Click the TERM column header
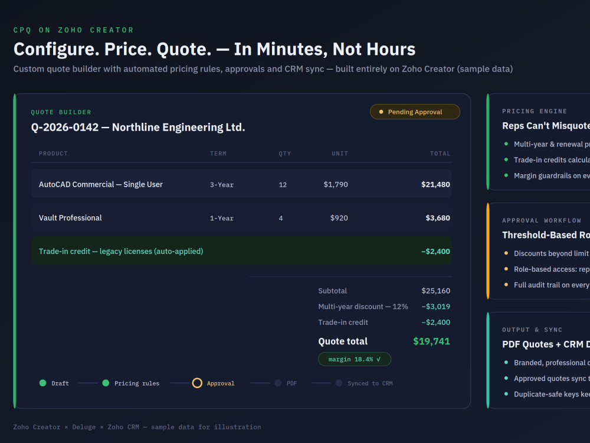Image resolution: width=590 pixels, height=443 pixels. click(x=218, y=154)
